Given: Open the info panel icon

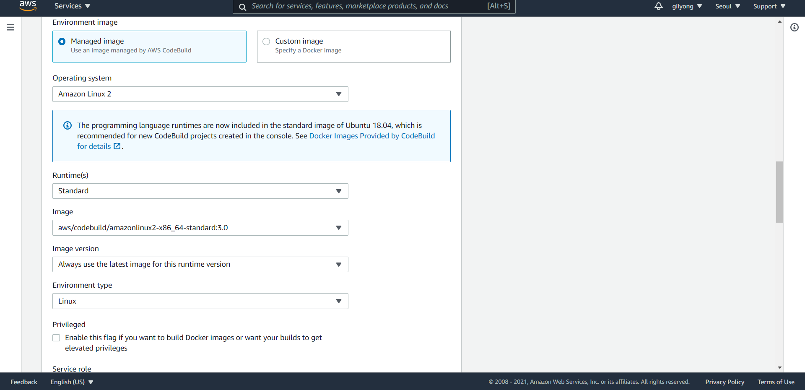Looking at the screenshot, I should point(794,27).
